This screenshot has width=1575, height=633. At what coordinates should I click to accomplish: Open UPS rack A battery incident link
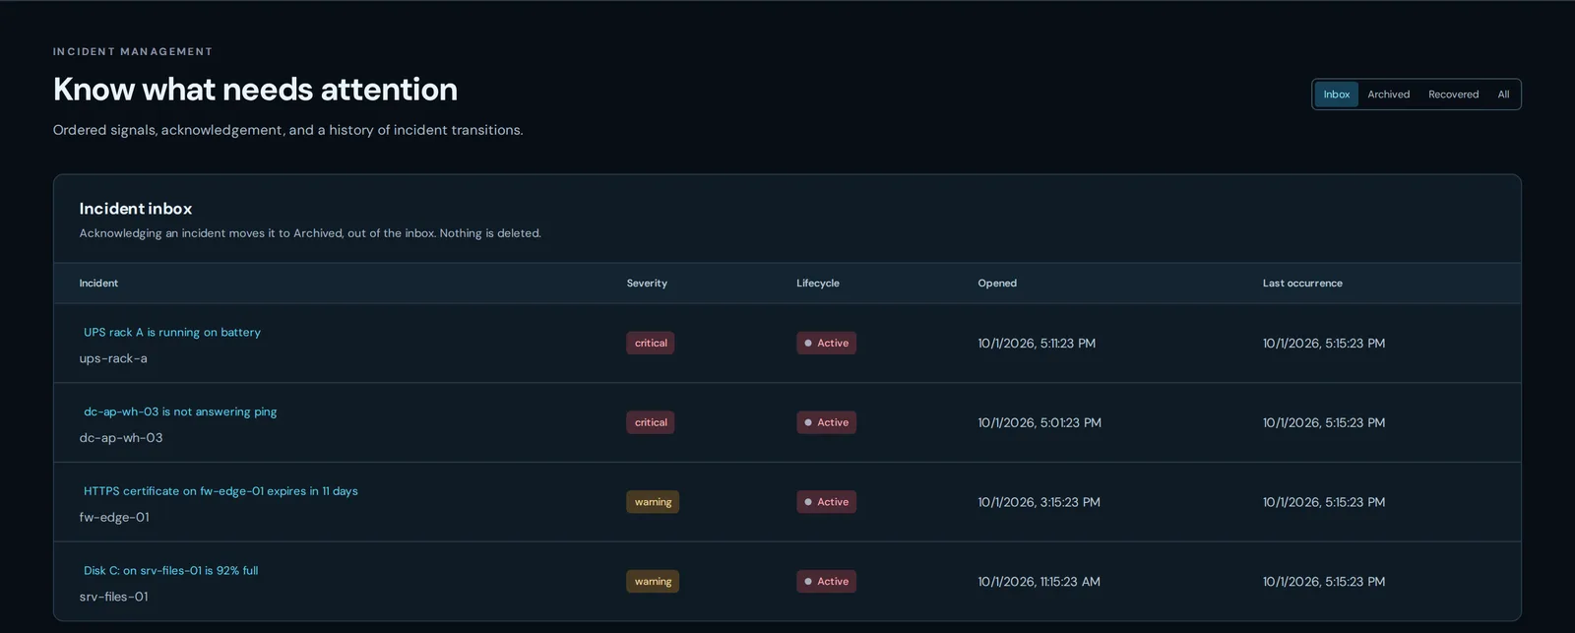pyautogui.click(x=172, y=333)
